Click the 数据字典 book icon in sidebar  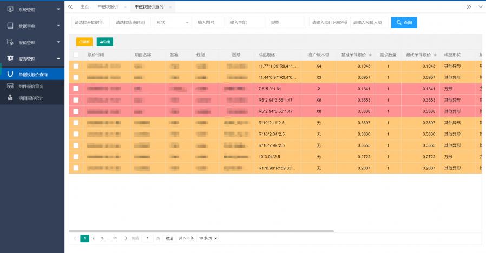(10, 25)
